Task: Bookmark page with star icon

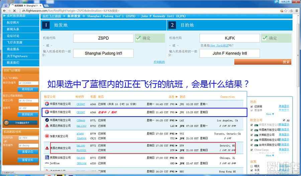Action: click(286, 11)
